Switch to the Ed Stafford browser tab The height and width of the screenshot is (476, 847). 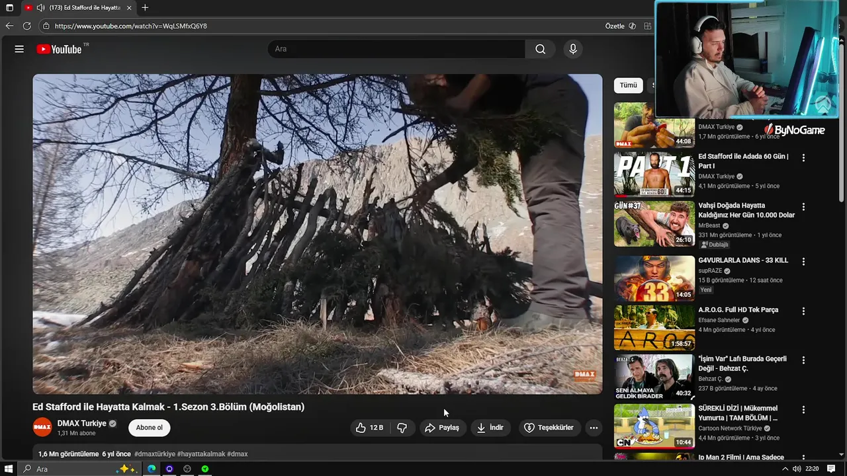coord(78,8)
